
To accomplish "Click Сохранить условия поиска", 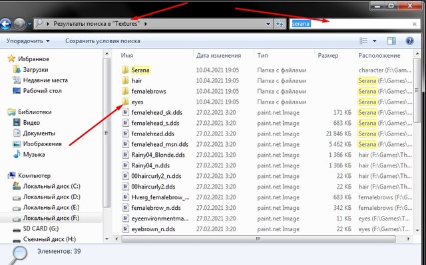I will pos(103,41).
